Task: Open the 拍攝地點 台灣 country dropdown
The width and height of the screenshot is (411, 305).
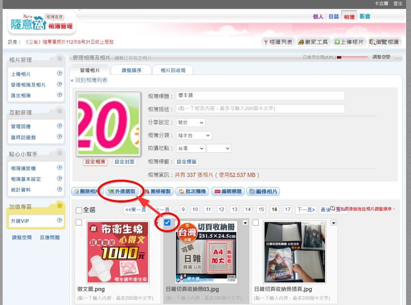Action: point(191,149)
